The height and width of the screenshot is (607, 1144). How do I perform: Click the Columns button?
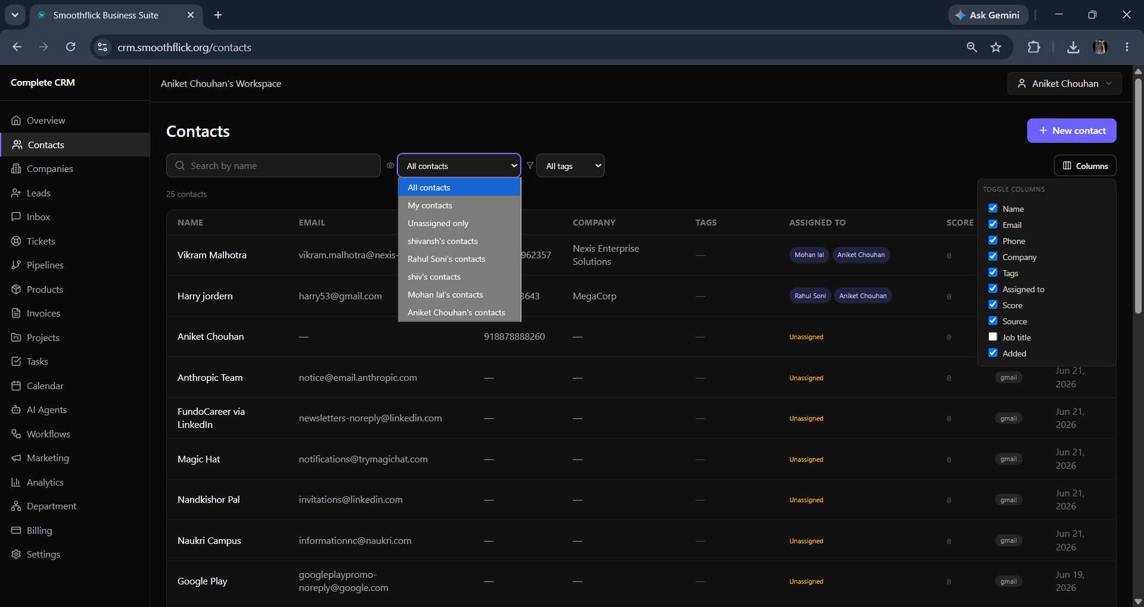click(1085, 165)
